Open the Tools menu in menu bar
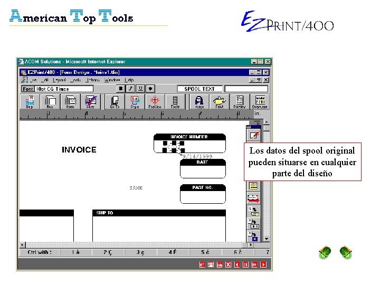 [75, 80]
